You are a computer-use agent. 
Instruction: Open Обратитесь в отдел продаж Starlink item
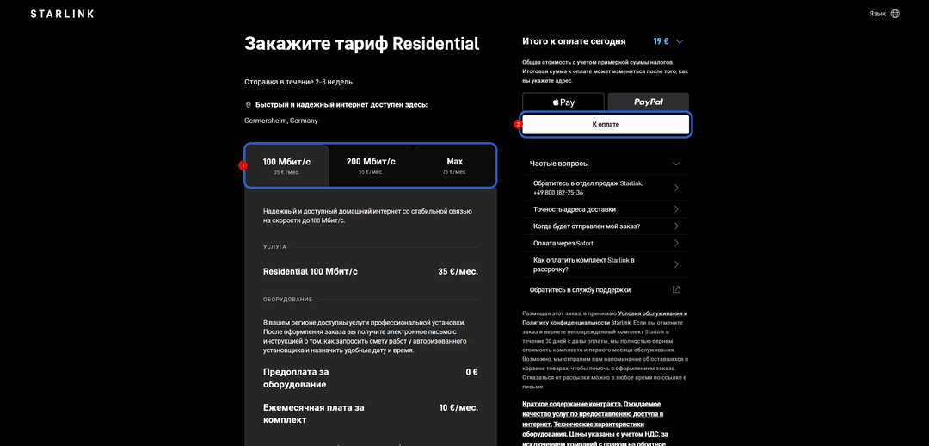[x=606, y=188]
